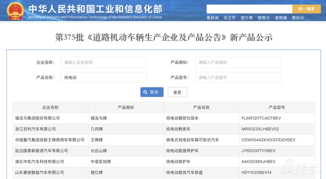Click the 企业名称 table column header
The image size is (326, 179).
pyautogui.click(x=50, y=108)
